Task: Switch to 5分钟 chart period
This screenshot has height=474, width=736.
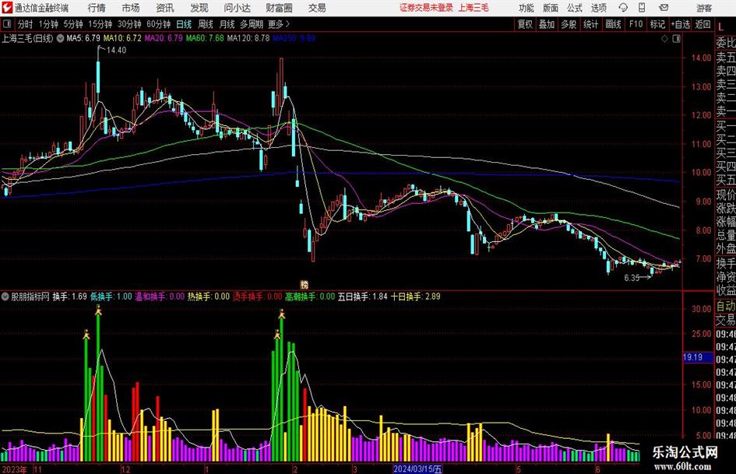Action: click(72, 24)
